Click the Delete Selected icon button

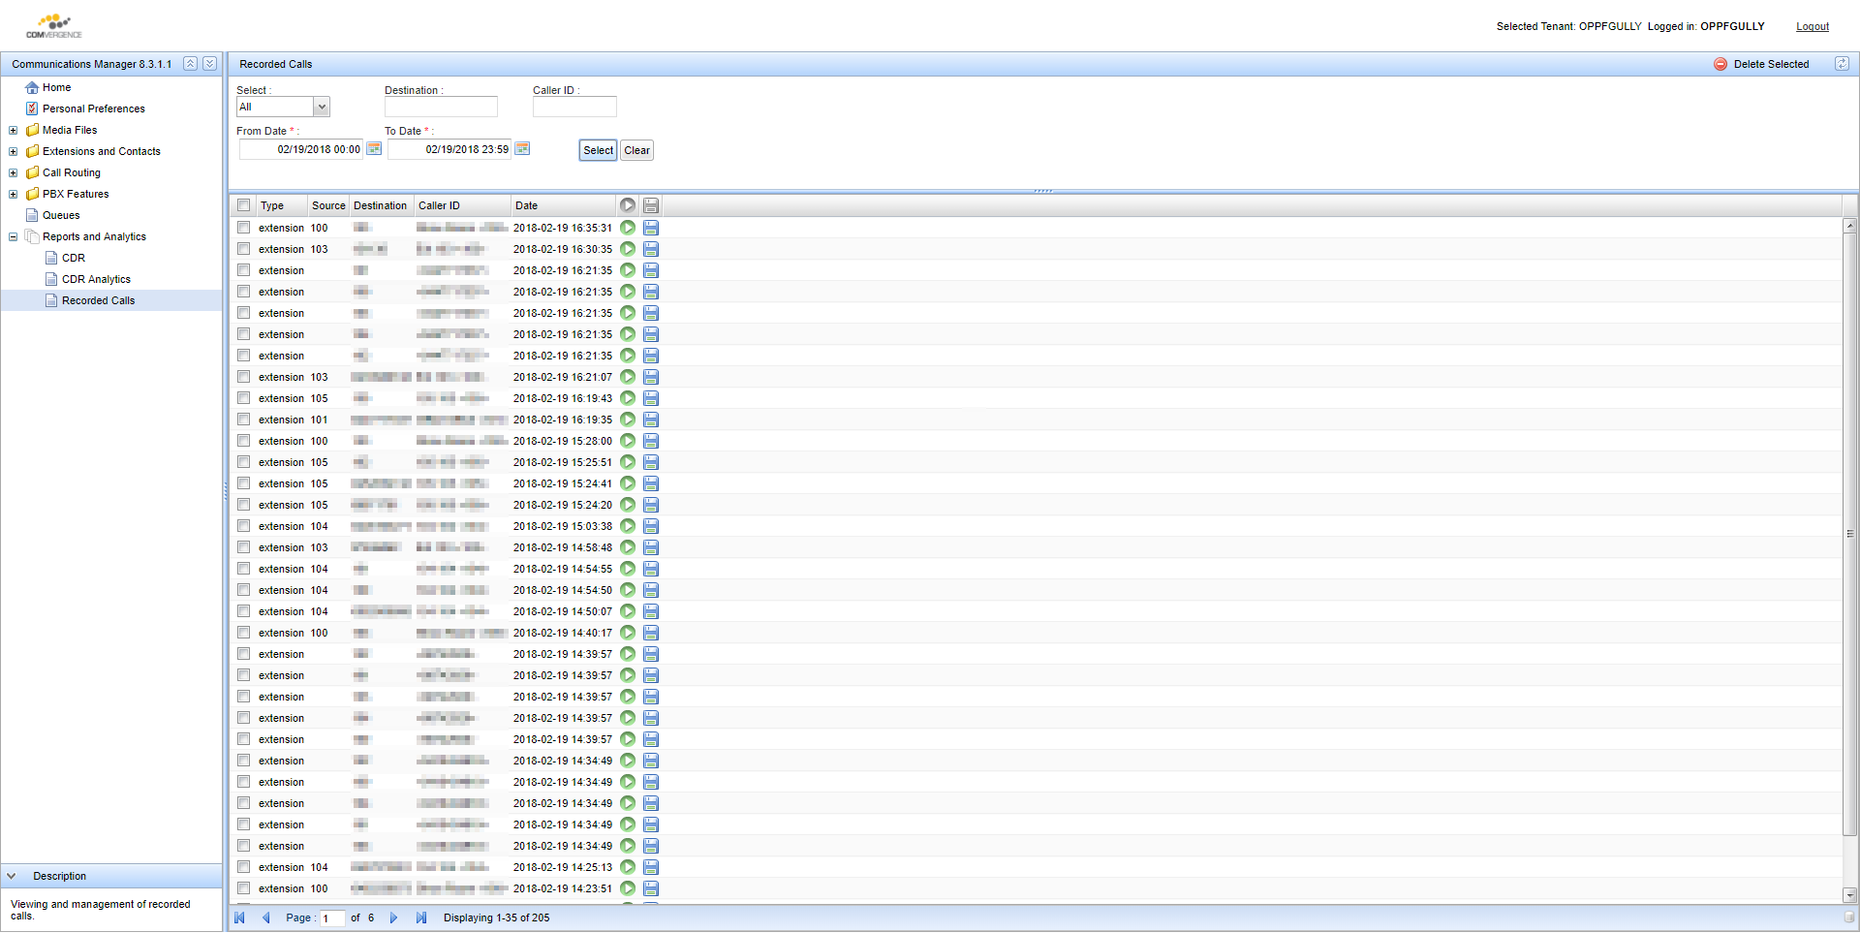[x=1720, y=64]
